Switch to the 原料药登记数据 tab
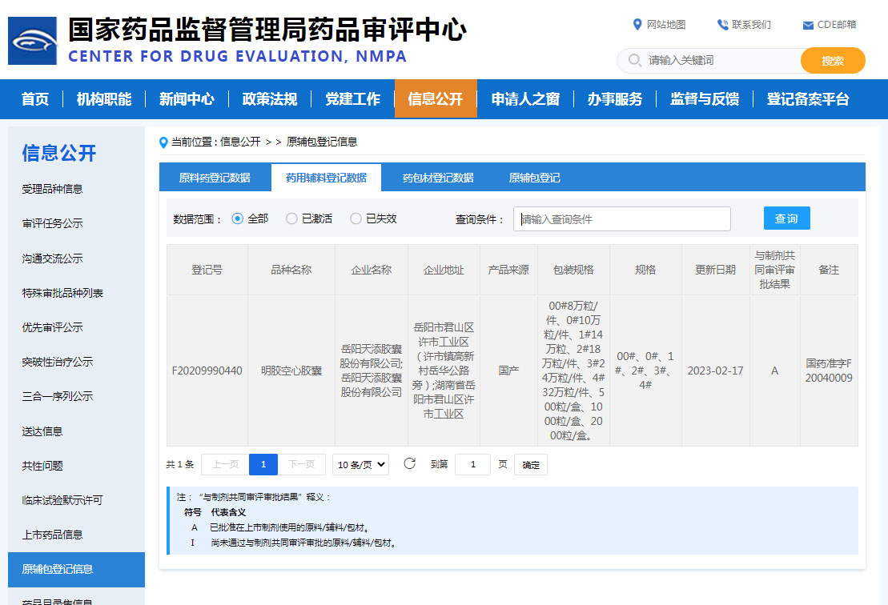This screenshot has width=888, height=605. [215, 178]
